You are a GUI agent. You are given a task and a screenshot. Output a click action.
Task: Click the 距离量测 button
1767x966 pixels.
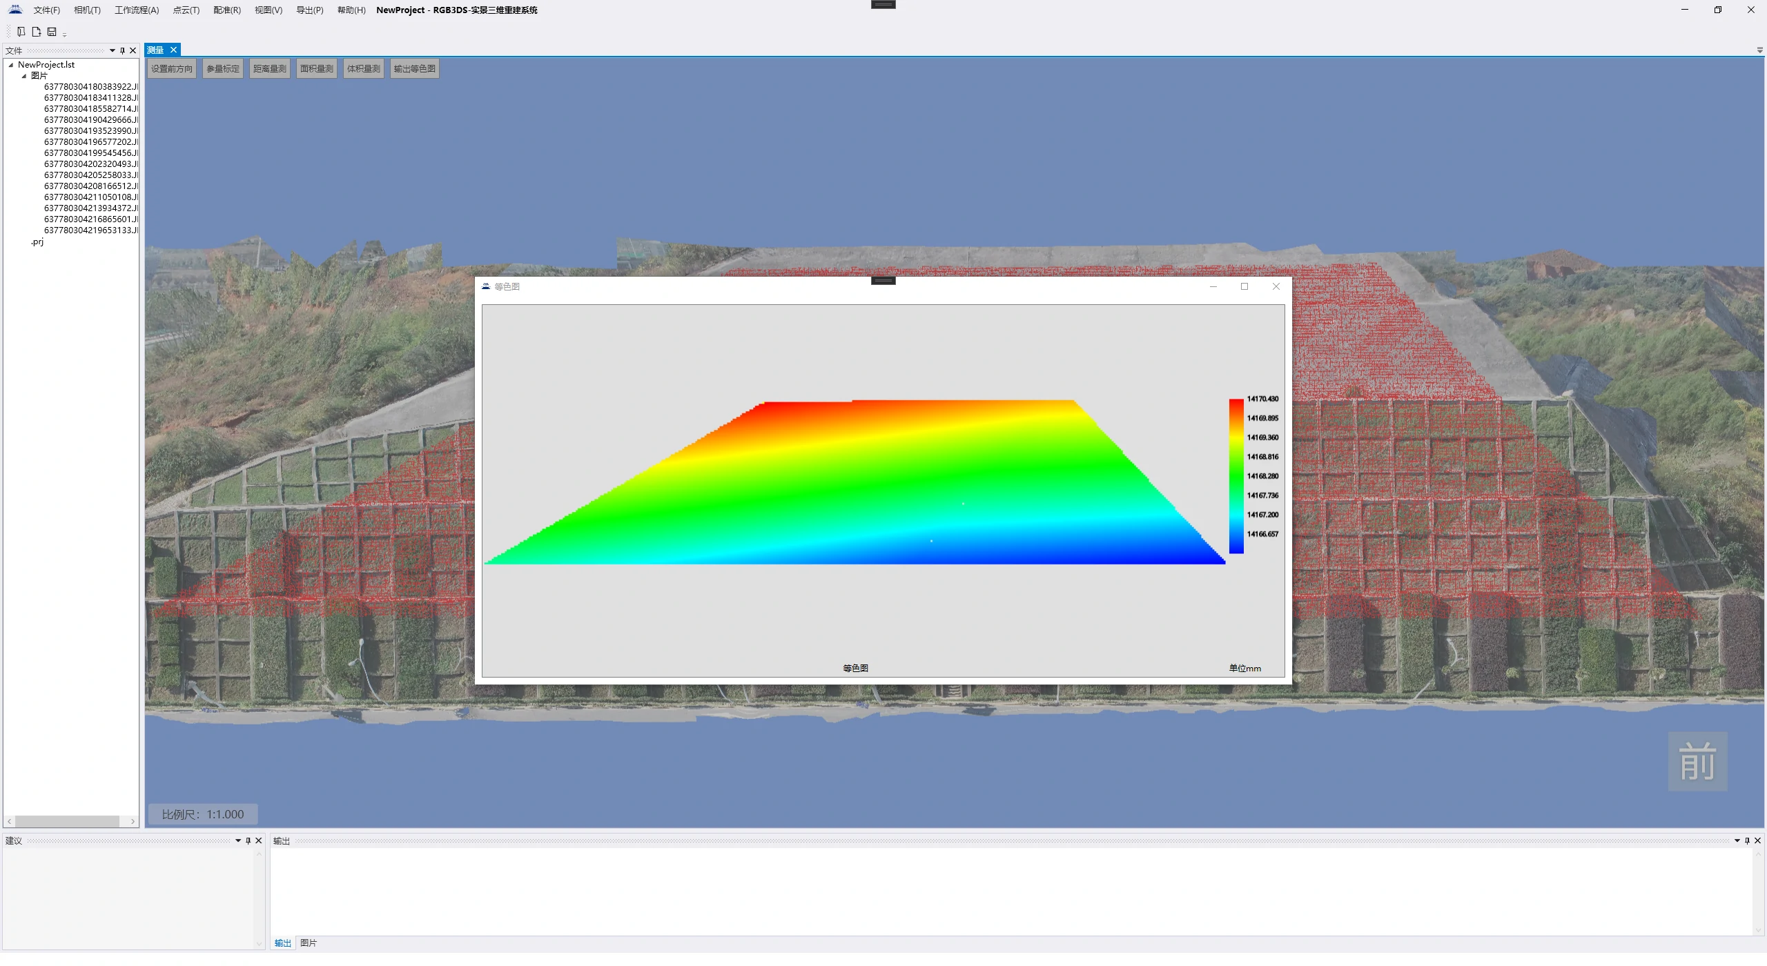(x=269, y=69)
